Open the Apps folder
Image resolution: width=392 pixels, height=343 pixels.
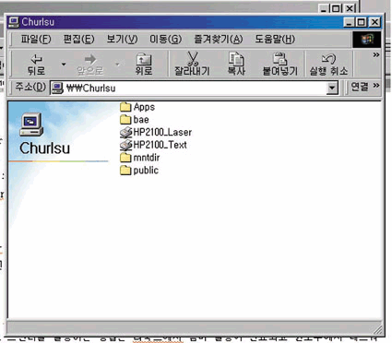[x=137, y=107]
